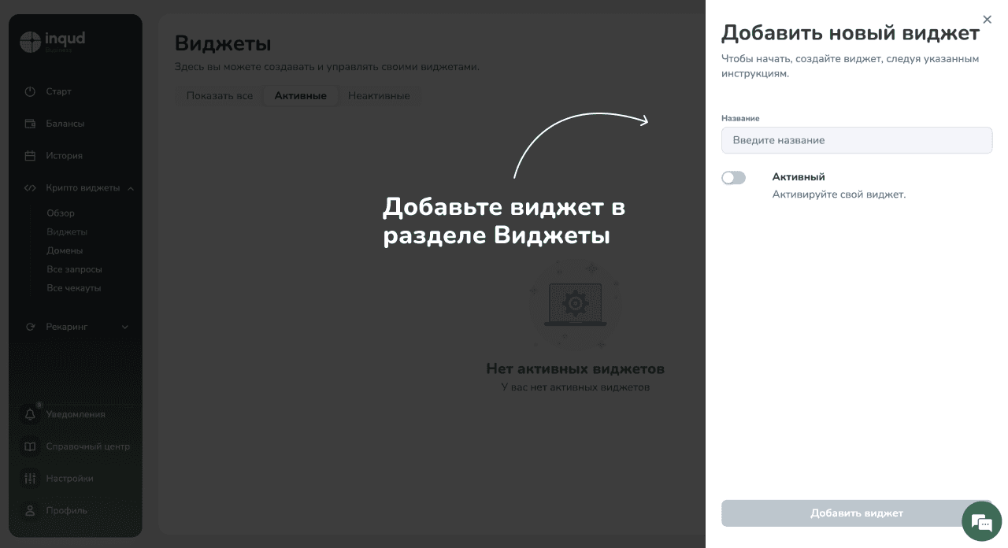The image size is (1008, 548).
Task: Click the История calendar icon
Action: pyautogui.click(x=30, y=156)
